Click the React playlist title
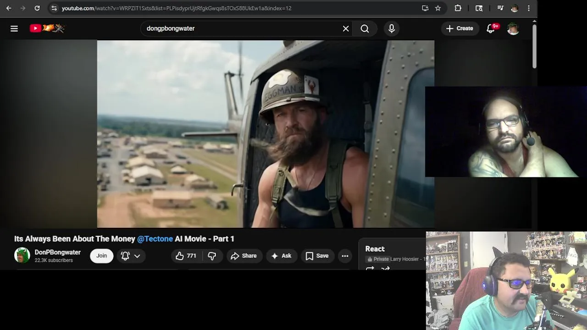The height and width of the screenshot is (330, 587). pyautogui.click(x=375, y=249)
